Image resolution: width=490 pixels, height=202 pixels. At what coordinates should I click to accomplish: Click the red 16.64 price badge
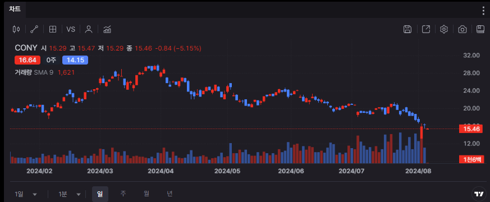point(28,60)
